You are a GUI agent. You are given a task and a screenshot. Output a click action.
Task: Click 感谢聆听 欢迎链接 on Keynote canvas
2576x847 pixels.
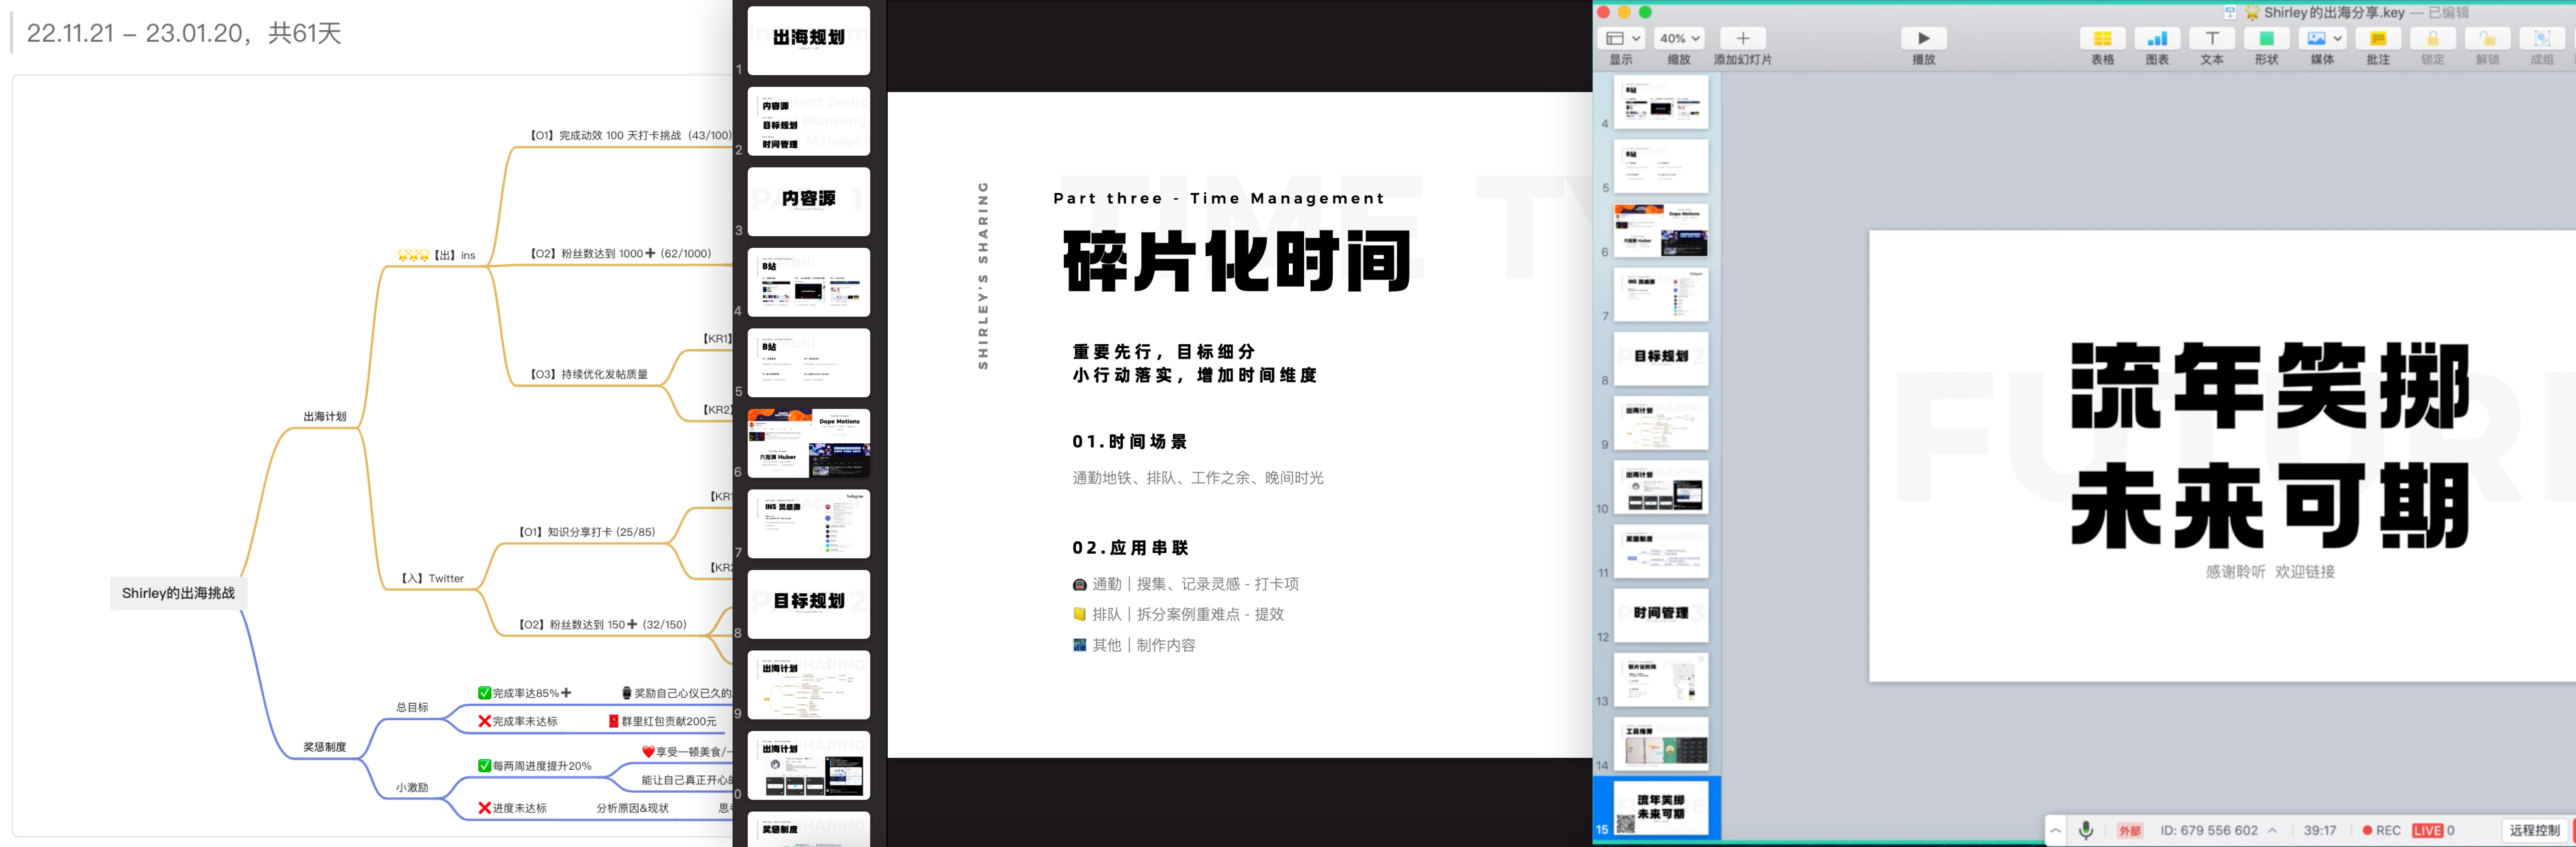[2270, 572]
